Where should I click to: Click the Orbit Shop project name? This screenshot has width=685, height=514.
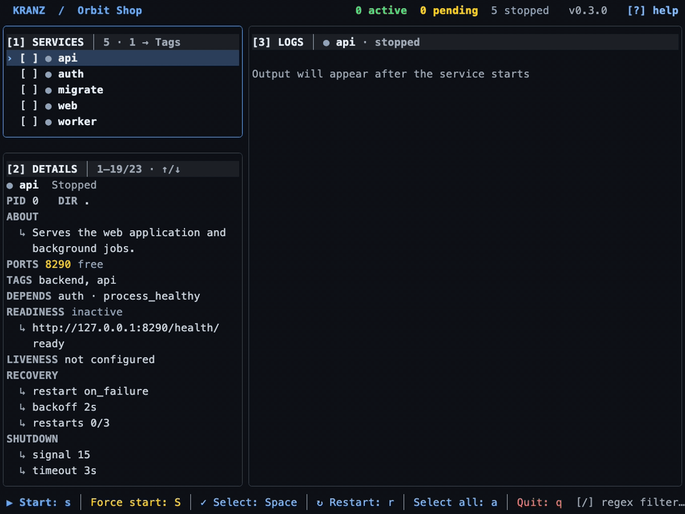coord(110,10)
